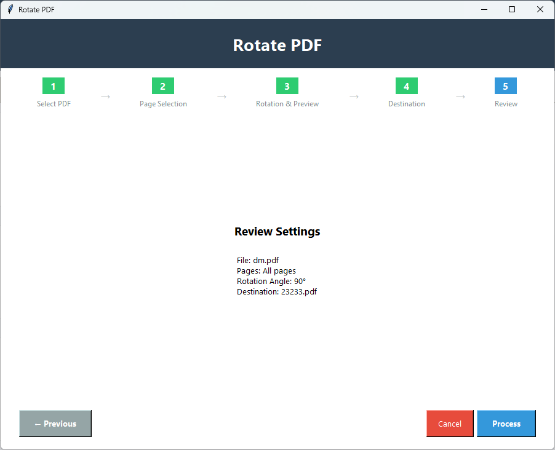Click the "Review" step label

tap(505, 103)
